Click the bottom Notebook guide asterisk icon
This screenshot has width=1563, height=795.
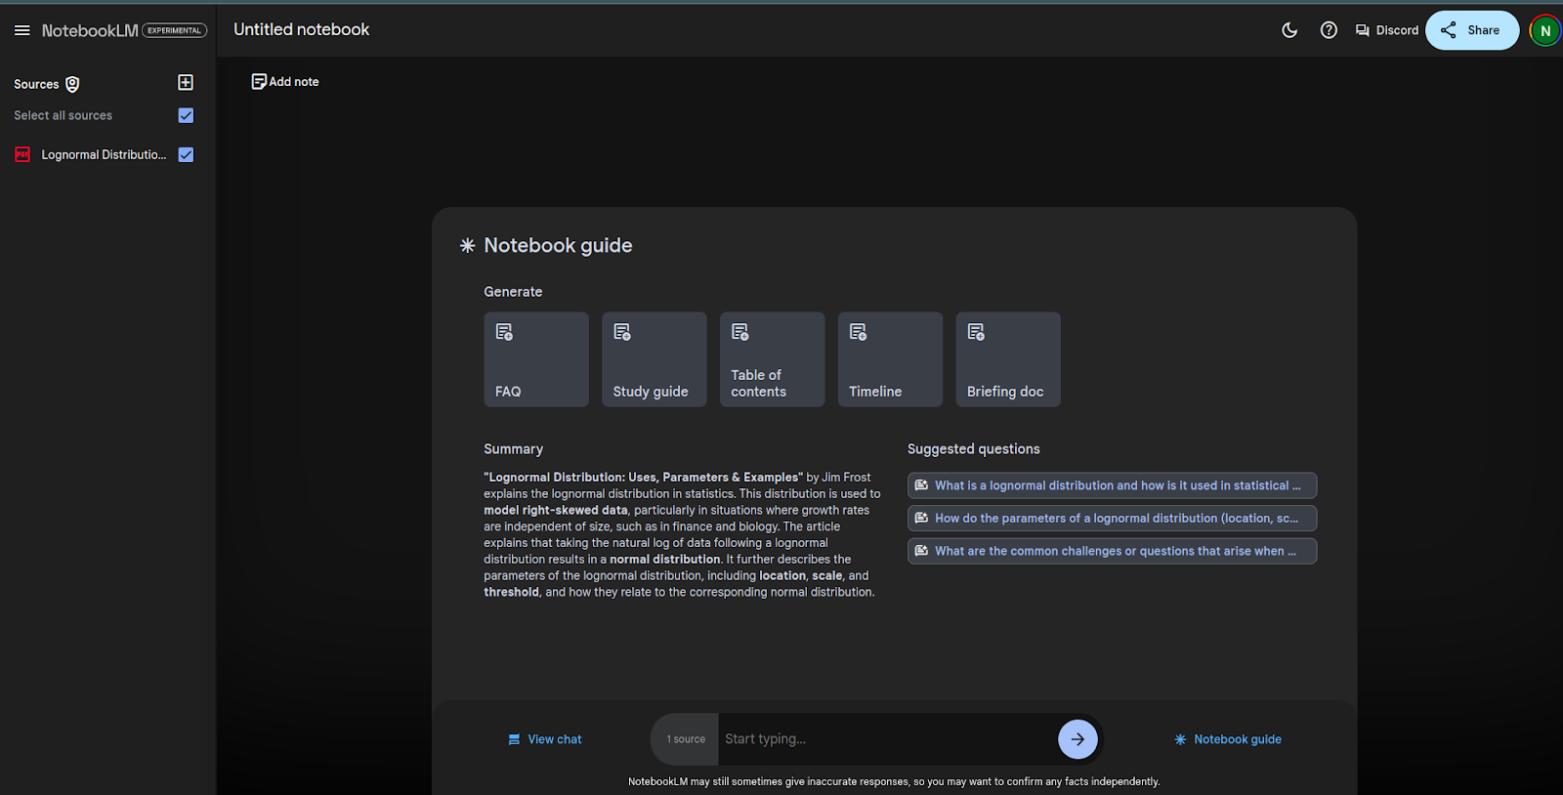(x=1180, y=739)
